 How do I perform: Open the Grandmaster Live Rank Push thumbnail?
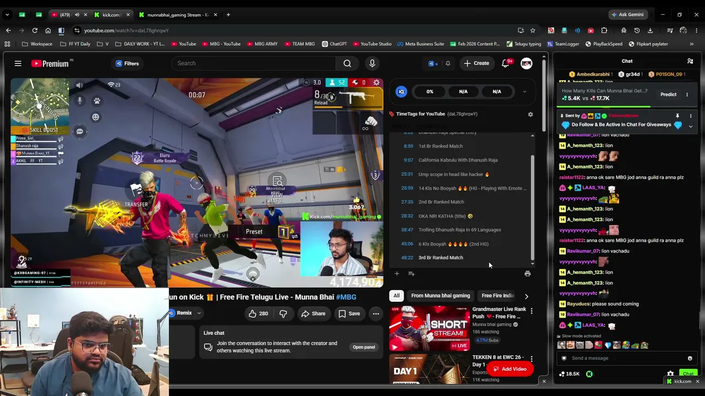point(429,329)
